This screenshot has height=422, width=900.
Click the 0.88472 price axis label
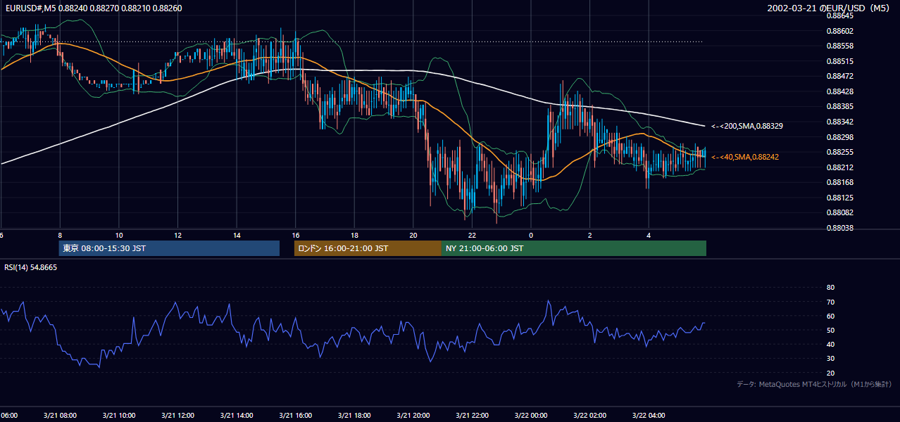pyautogui.click(x=839, y=76)
